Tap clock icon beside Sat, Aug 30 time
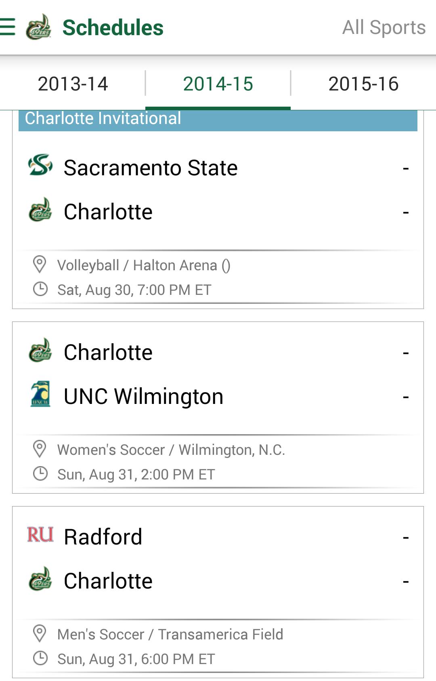436x681 pixels. pos(40,289)
